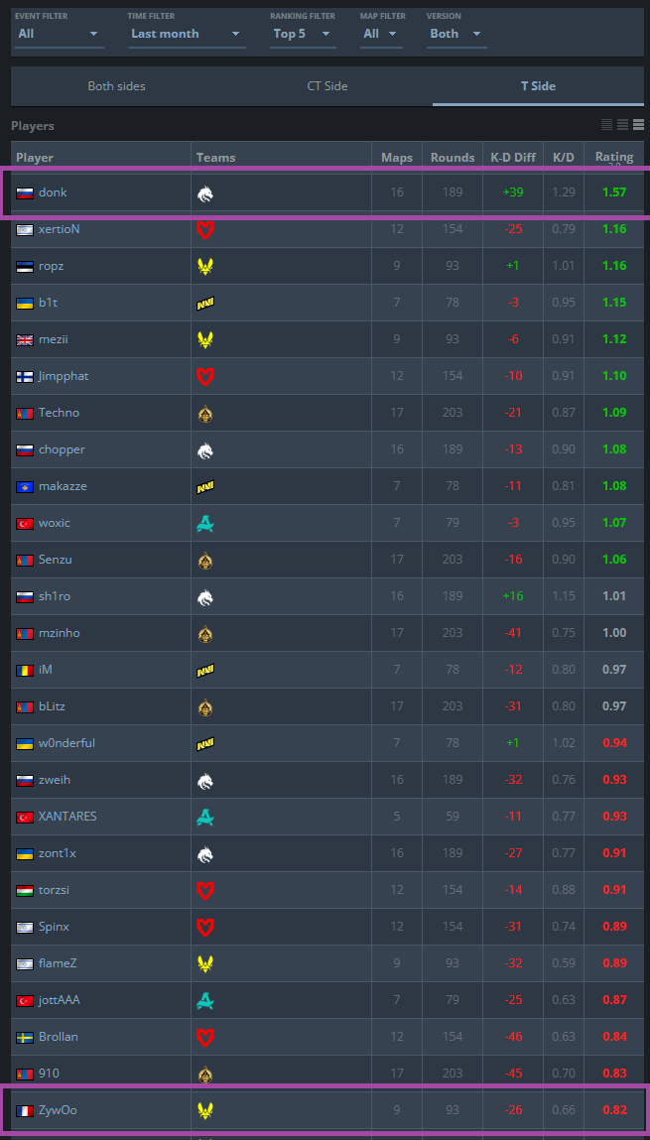Click Vitality logo in ZywOo's row

coord(205,1110)
